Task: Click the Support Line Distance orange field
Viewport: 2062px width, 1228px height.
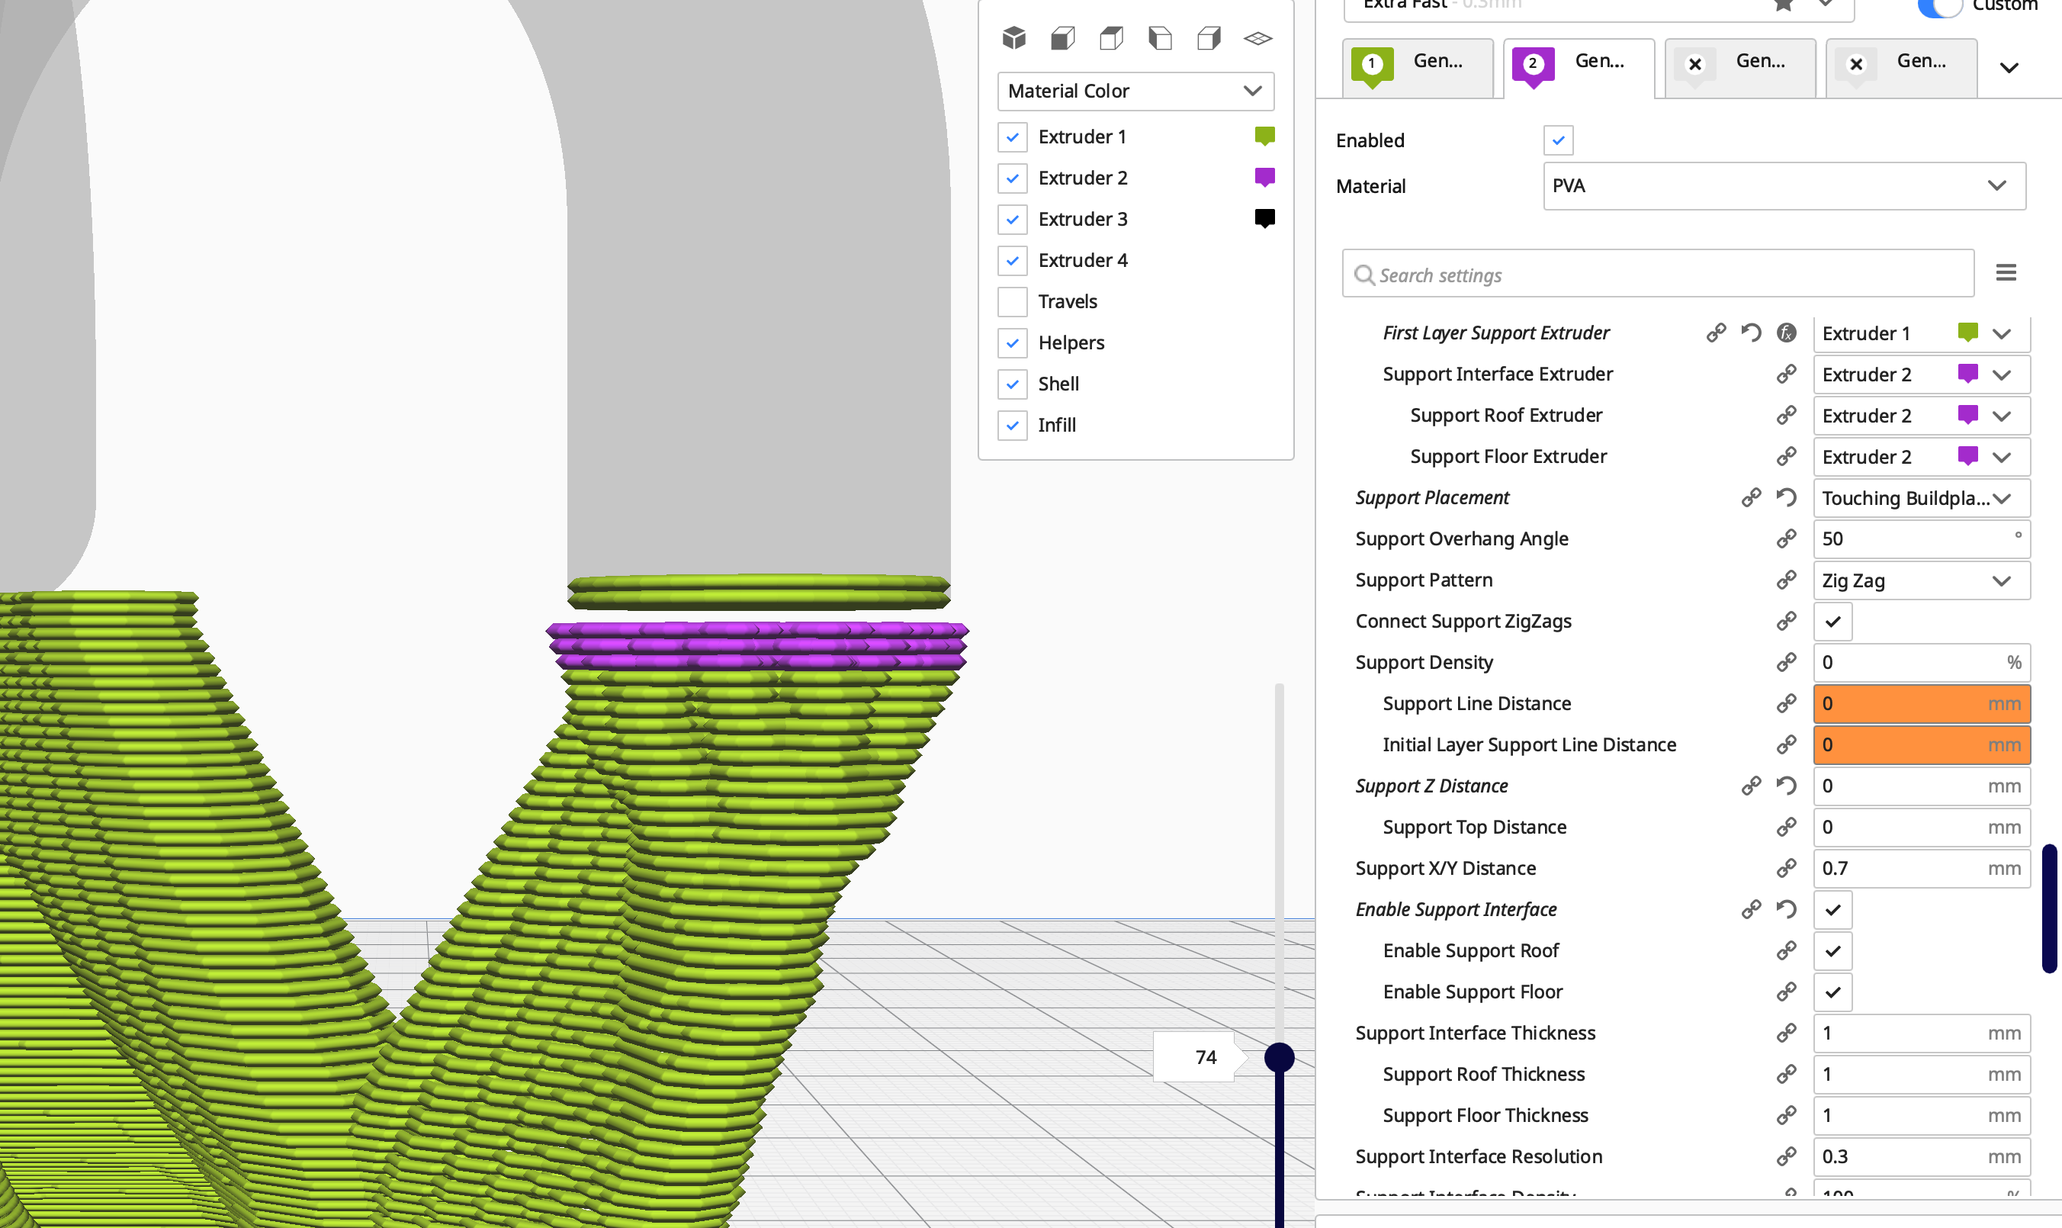Action: click(1922, 703)
